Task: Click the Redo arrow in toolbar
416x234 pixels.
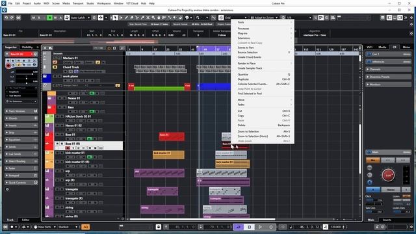Action: 12,18
